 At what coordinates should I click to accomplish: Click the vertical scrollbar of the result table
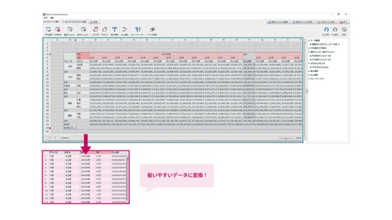(127, 179)
